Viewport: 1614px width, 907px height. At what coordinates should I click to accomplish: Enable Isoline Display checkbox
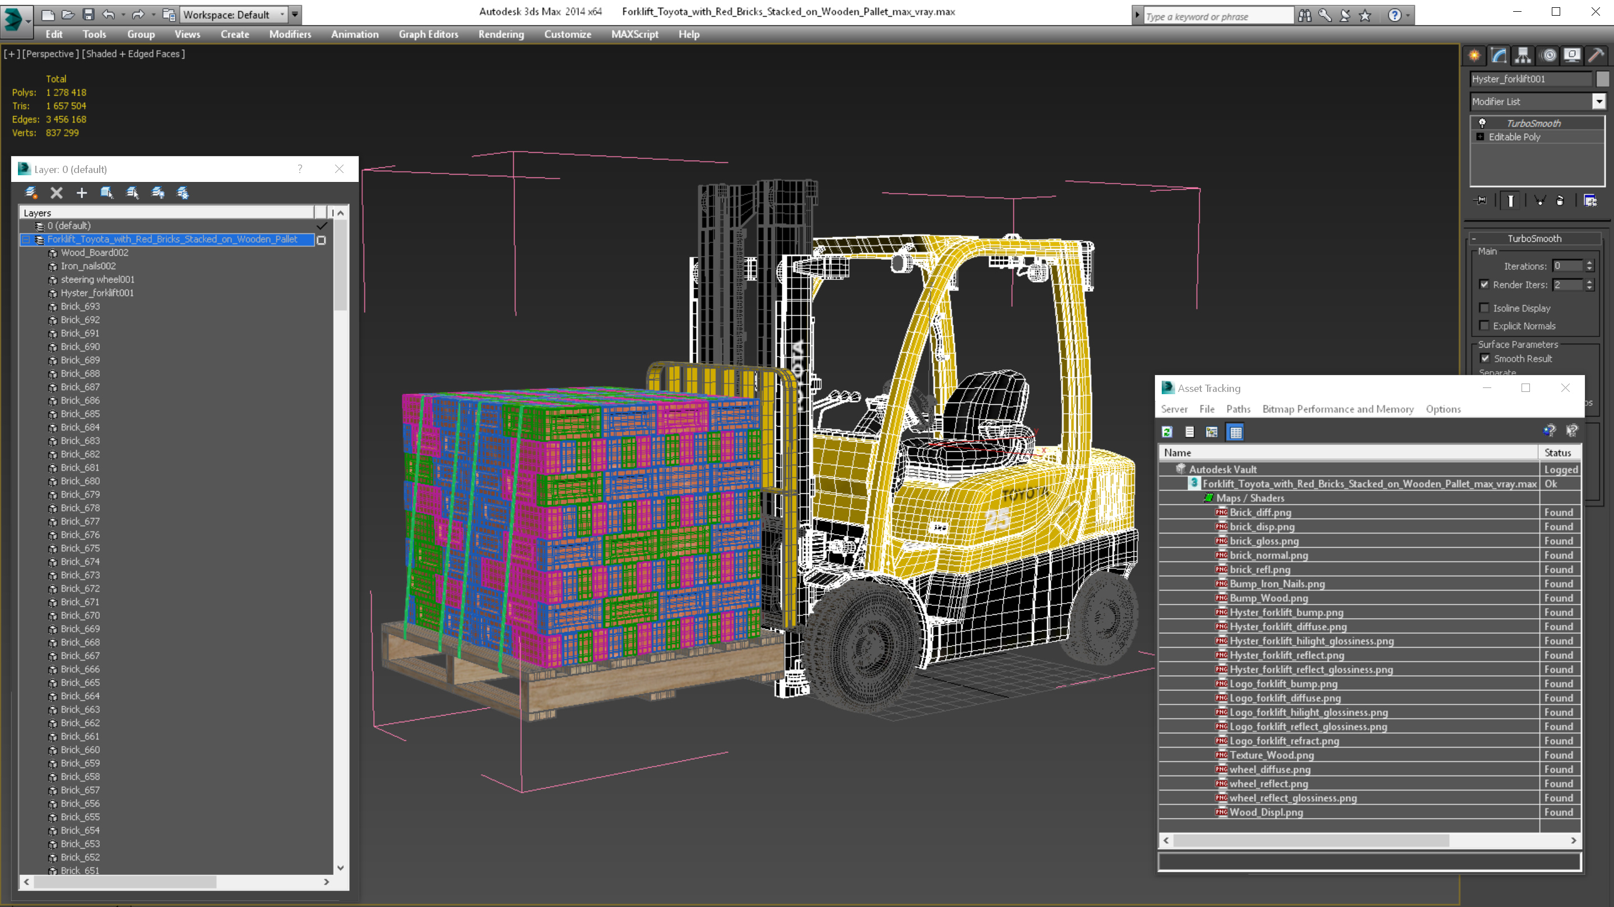1483,308
